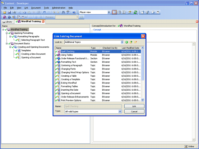Collapse the WordPad Training root node

click(3, 29)
